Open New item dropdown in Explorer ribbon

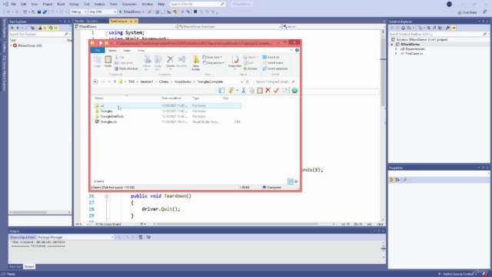point(212,57)
